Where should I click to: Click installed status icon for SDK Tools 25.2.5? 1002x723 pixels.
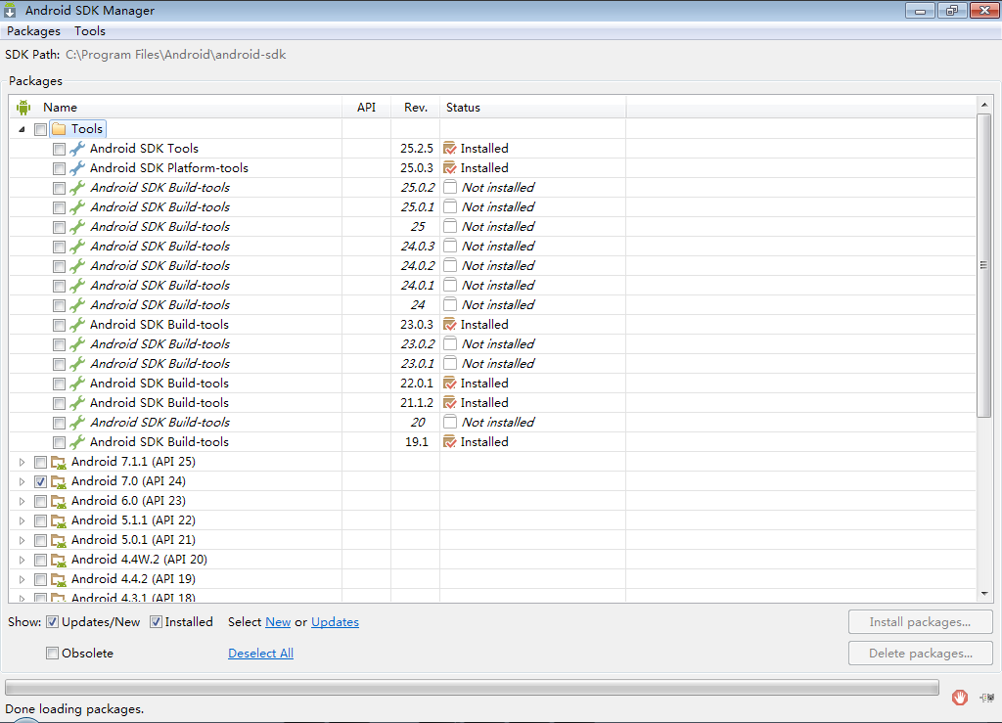coord(450,148)
